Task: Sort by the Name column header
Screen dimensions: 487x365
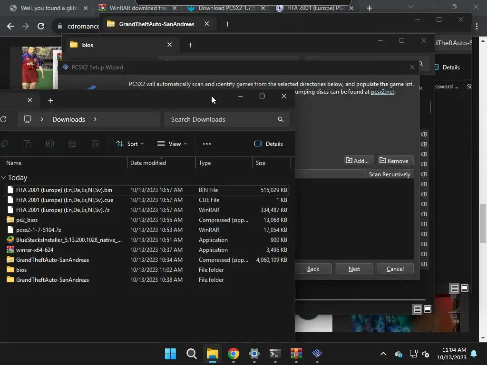Action: coord(65,163)
